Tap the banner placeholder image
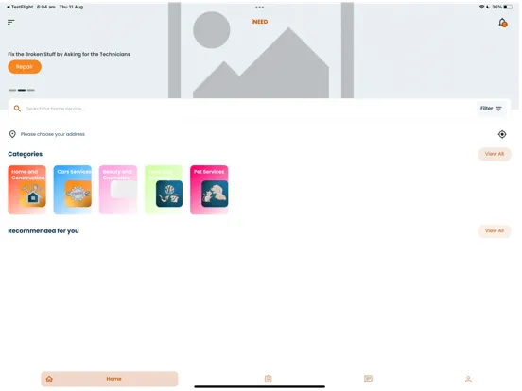Viewport: 522px width, 391px height. tap(261, 51)
